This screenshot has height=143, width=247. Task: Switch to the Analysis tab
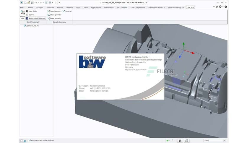coord(40,8)
